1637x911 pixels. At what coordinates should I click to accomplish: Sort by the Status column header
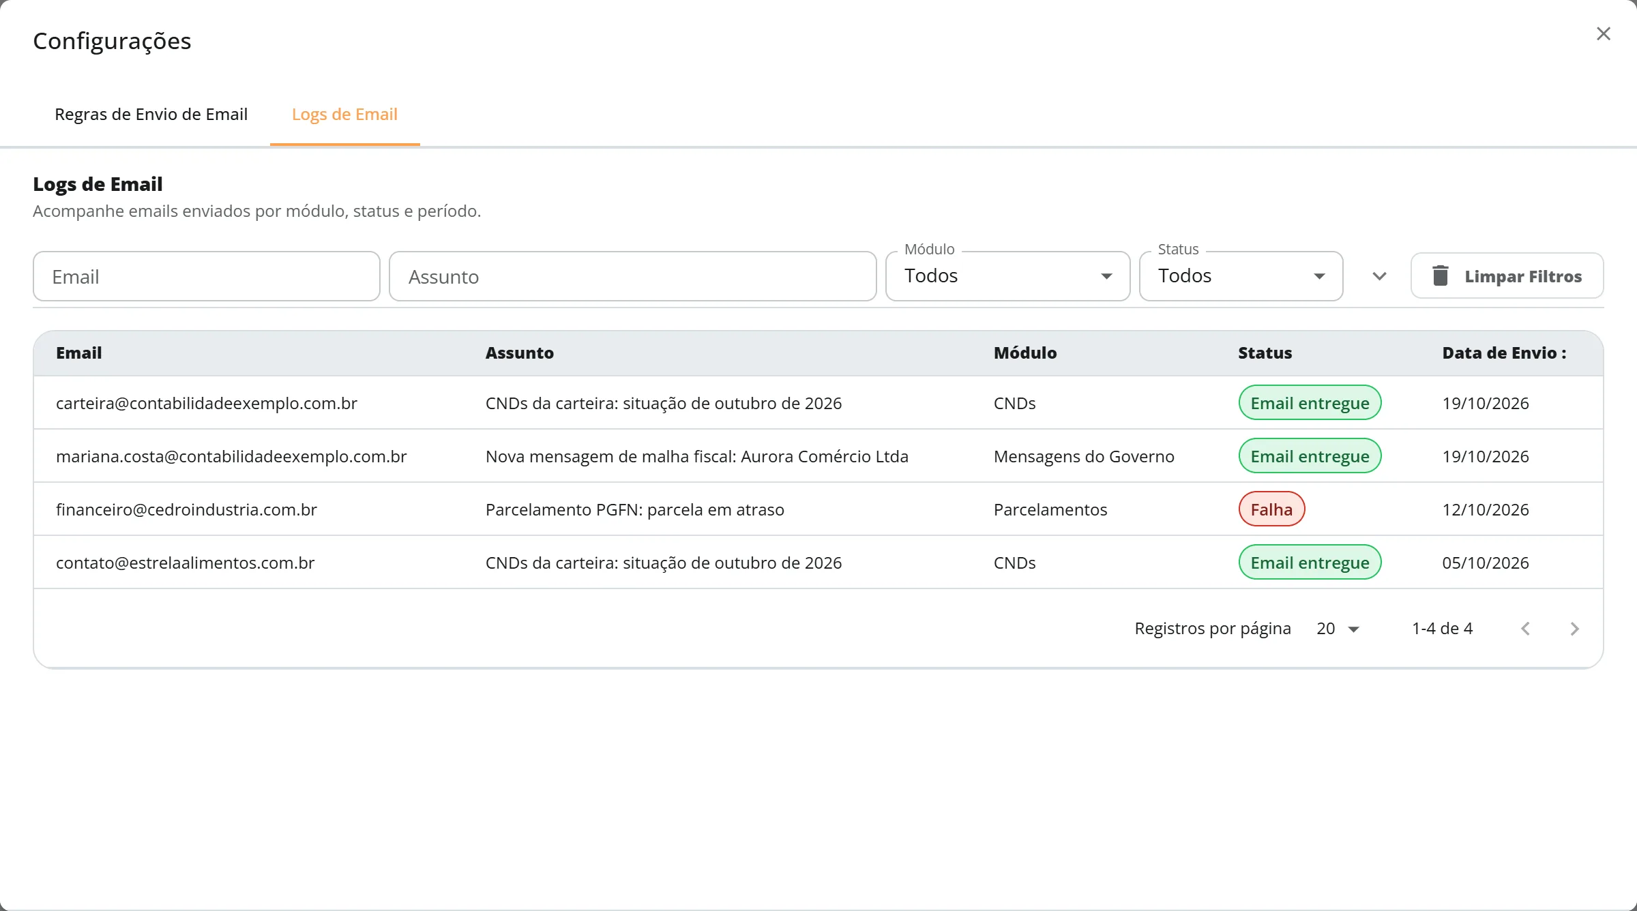coord(1265,353)
